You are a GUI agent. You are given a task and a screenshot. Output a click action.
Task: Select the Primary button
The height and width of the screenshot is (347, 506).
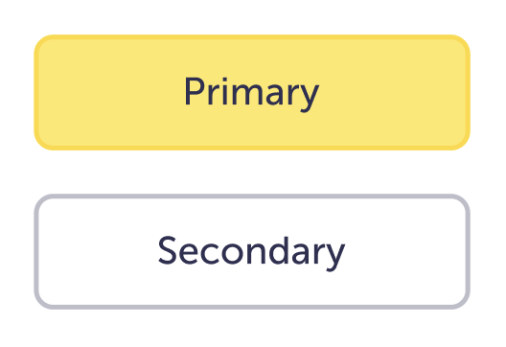(252, 92)
